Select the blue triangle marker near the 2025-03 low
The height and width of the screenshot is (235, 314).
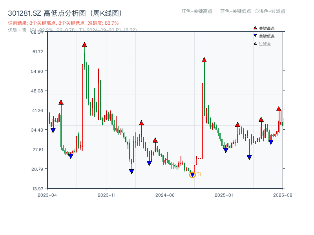point(249,157)
